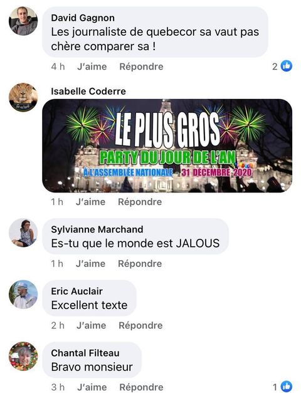The height and width of the screenshot is (393, 301).
Task: Like Isabelle Coderre's image comment via J'aime
Action: (90, 202)
